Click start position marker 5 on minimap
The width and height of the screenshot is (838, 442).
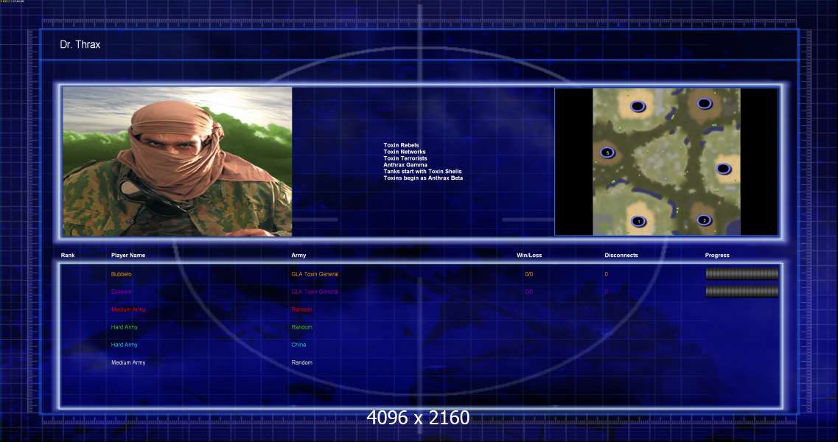(607, 152)
